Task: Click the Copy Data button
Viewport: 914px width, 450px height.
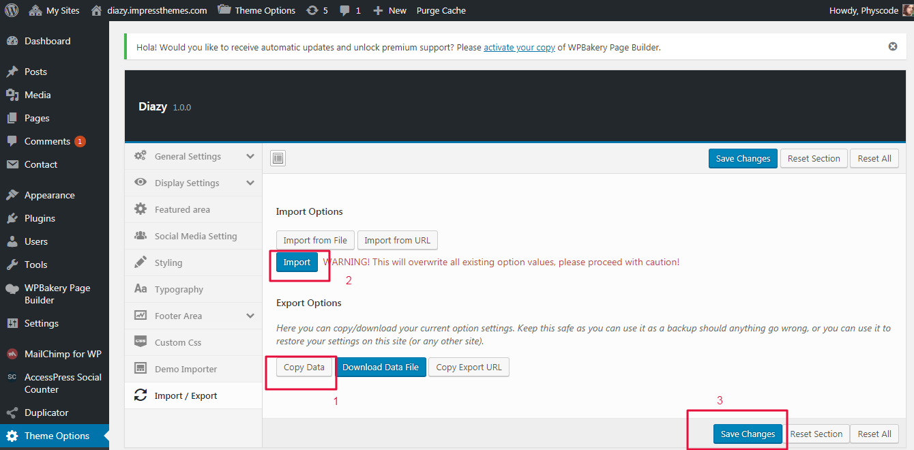Action: click(x=304, y=367)
